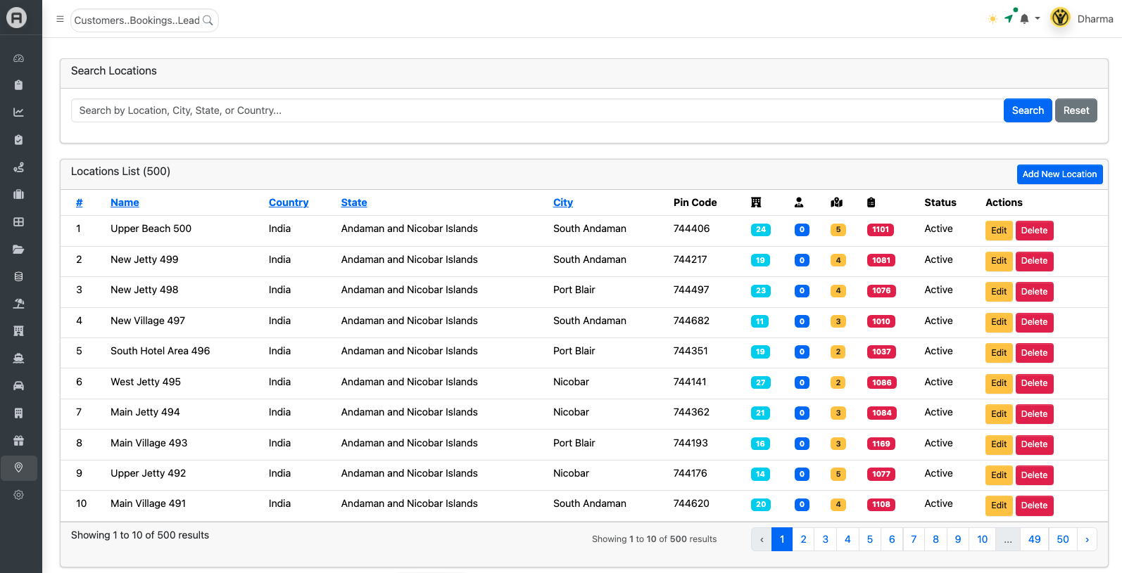Click the clipboard bookings column header icon
The height and width of the screenshot is (573, 1122).
(x=871, y=202)
